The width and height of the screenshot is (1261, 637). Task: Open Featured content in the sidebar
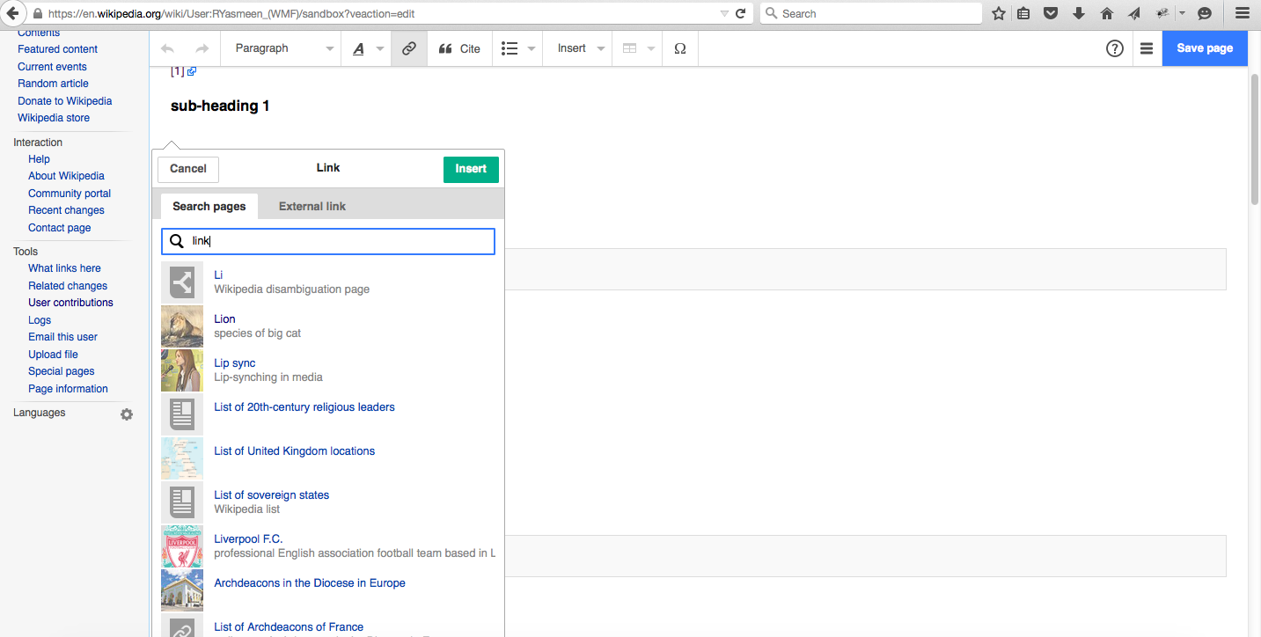point(57,49)
